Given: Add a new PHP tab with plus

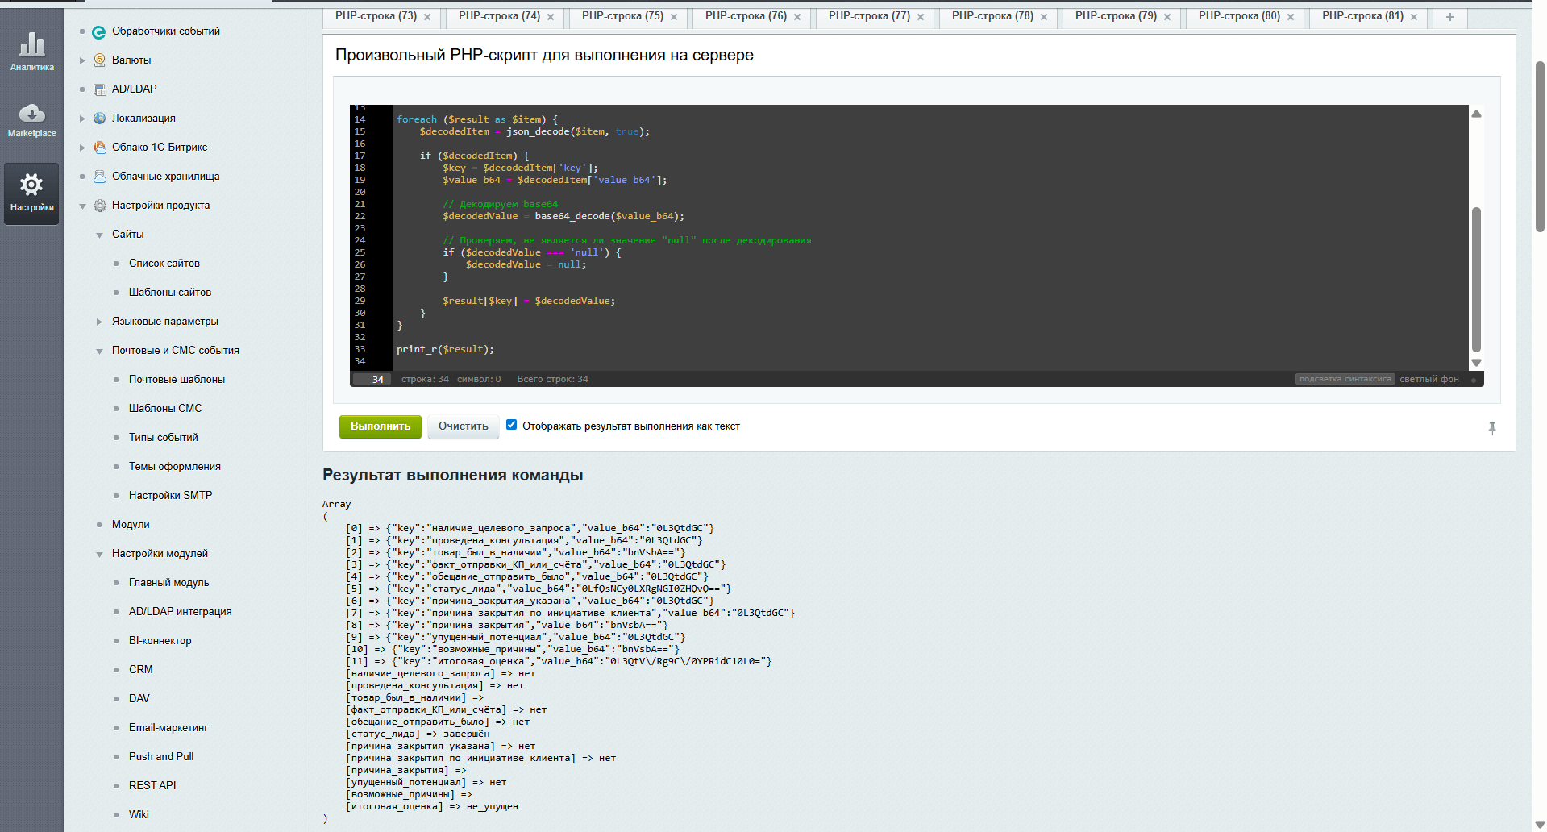Looking at the screenshot, I should tap(1450, 17).
